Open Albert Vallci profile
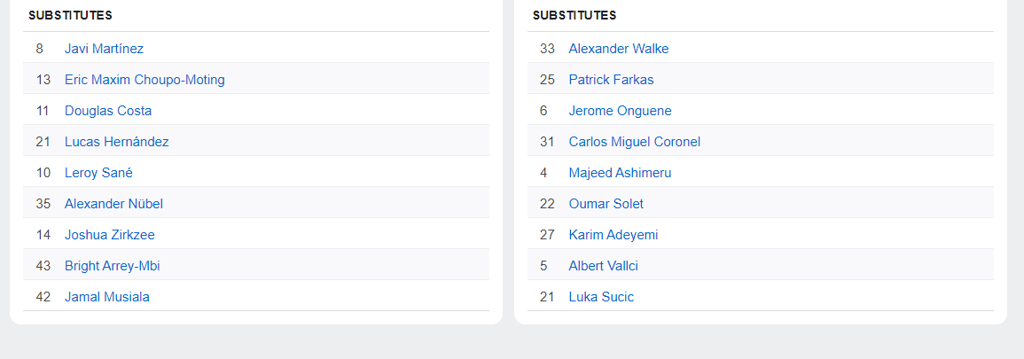This screenshot has width=1024, height=359. (603, 266)
